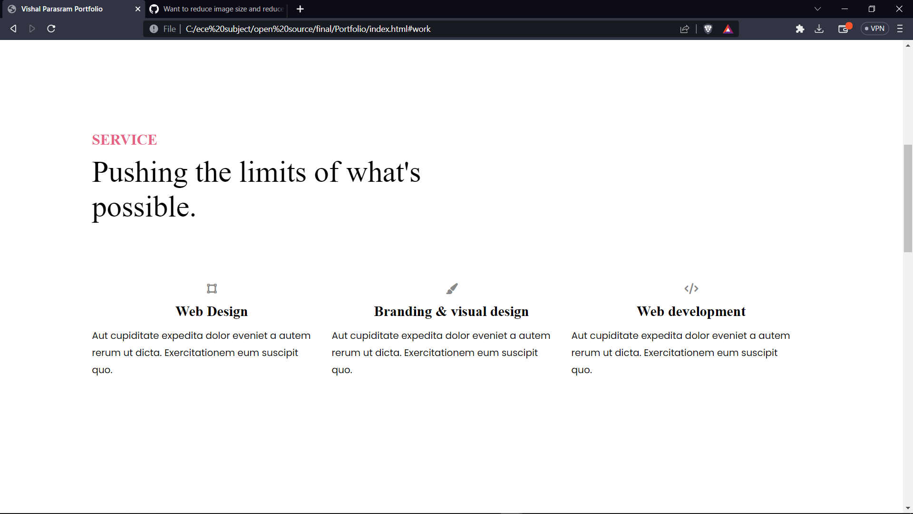Click the Web development code icon
Image resolution: width=913 pixels, height=514 pixels.
691,288
